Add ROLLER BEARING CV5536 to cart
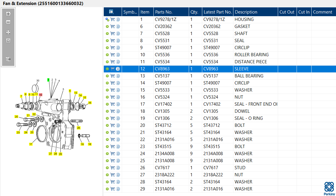 (113, 55)
